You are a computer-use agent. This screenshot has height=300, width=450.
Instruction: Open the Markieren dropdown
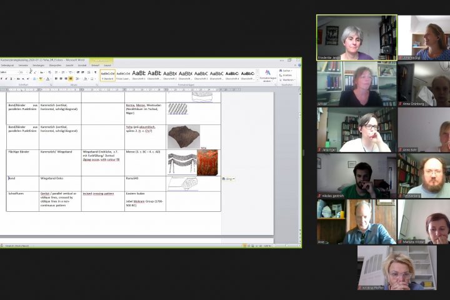click(287, 80)
